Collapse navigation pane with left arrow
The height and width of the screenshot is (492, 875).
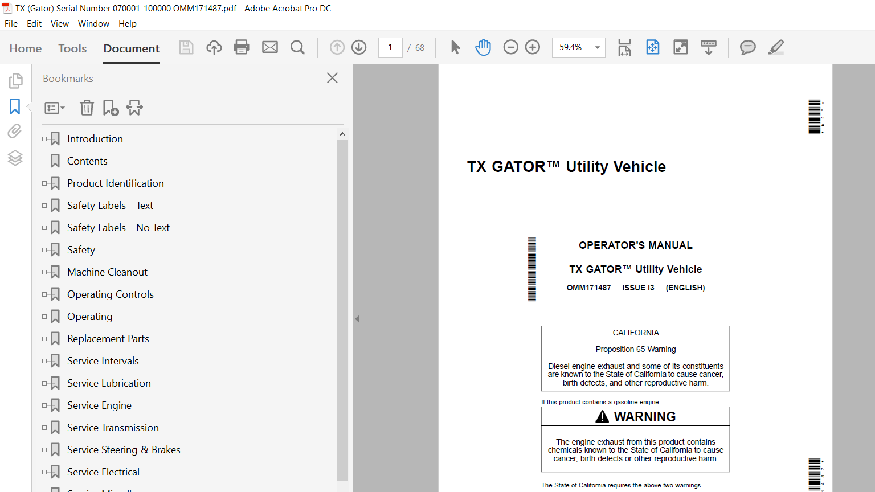coord(357,319)
